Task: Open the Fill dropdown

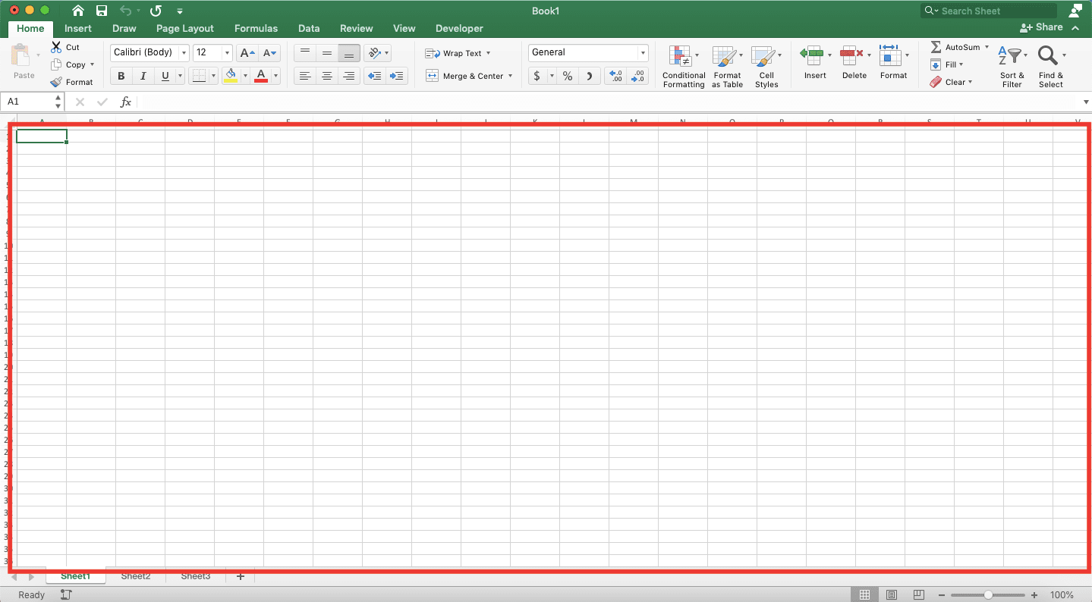Action: [x=946, y=64]
